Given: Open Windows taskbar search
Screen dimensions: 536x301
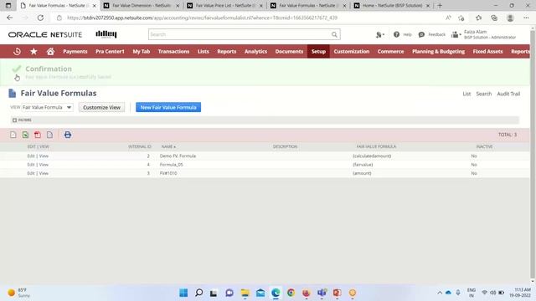Looking at the screenshot, I should 199,293.
